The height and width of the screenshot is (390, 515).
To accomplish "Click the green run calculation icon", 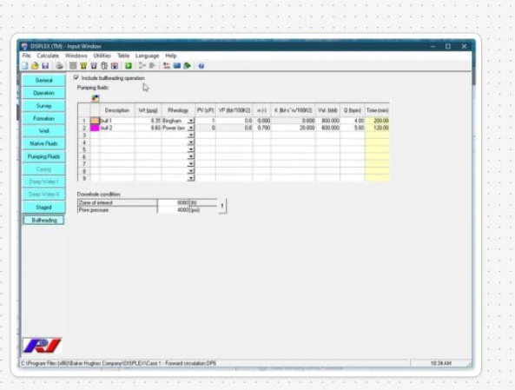I will pyautogui.click(x=129, y=66).
